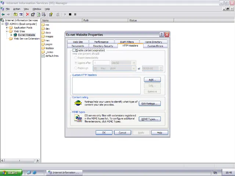
Task: Open the Window menu
Action: [37, 9]
